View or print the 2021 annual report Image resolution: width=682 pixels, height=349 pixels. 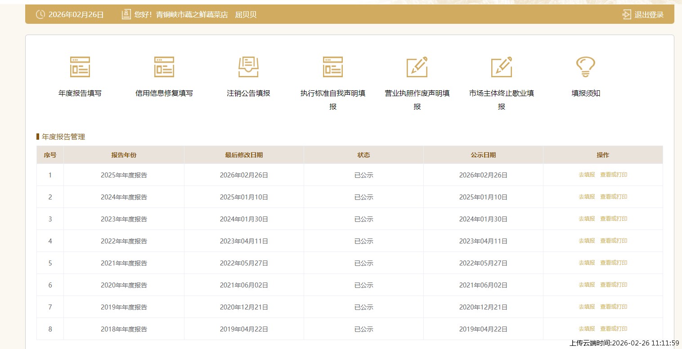(614, 263)
